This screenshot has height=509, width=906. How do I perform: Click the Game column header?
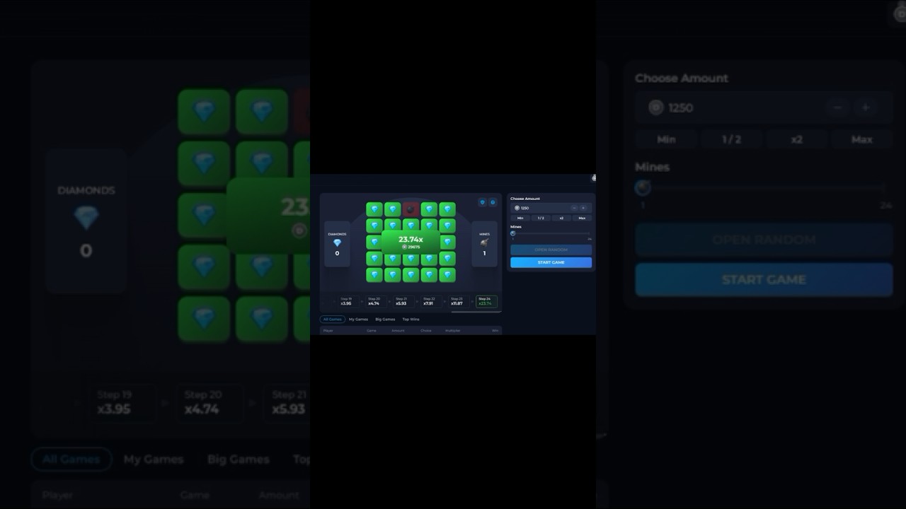tap(372, 331)
